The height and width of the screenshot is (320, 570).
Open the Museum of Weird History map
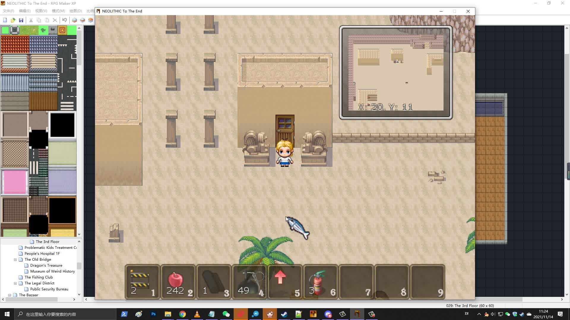[x=52, y=271]
